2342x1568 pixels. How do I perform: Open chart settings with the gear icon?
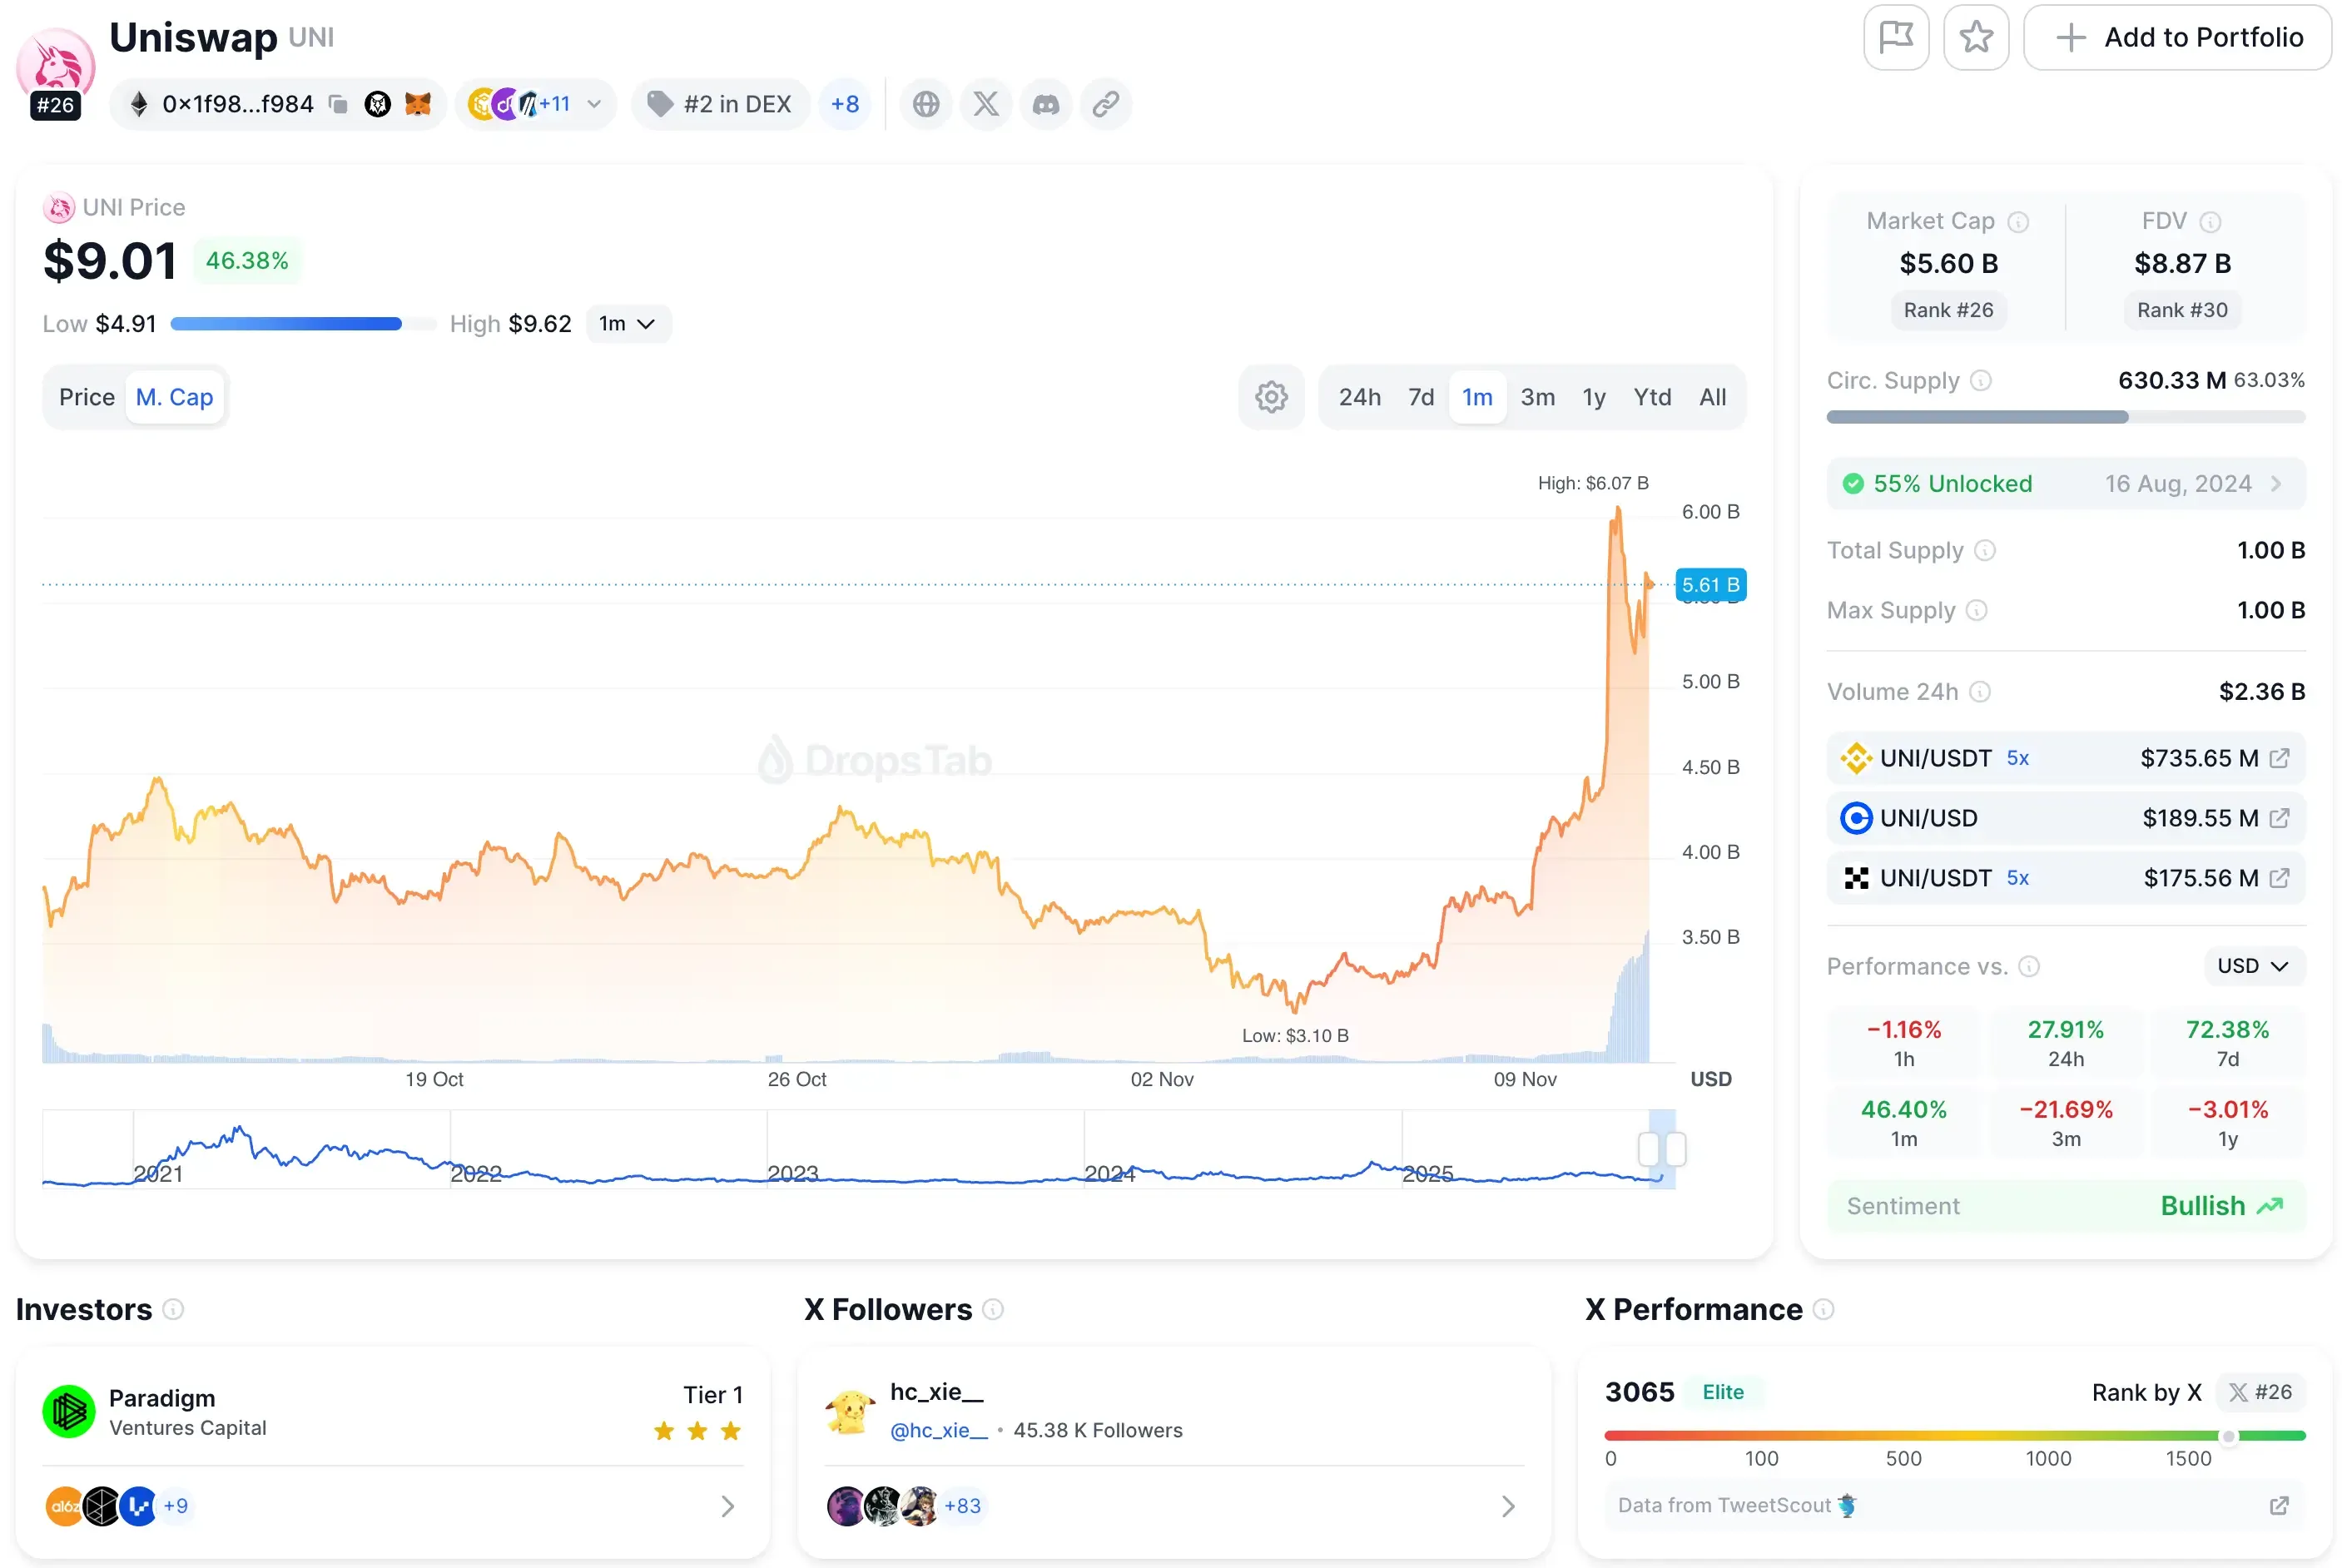(x=1271, y=397)
